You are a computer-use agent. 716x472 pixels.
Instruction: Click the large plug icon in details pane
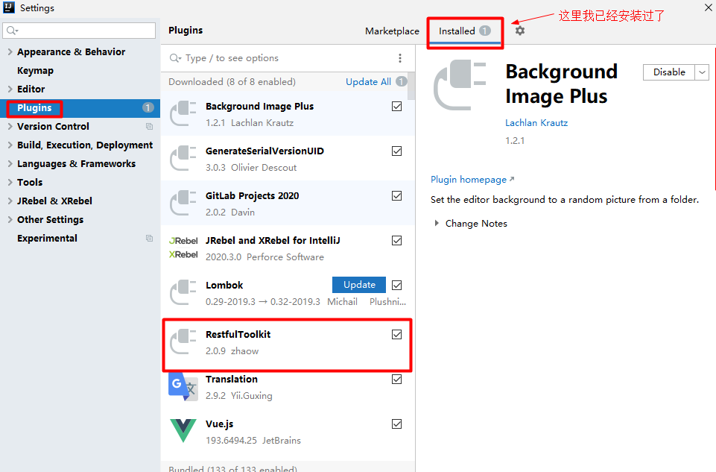click(x=460, y=86)
